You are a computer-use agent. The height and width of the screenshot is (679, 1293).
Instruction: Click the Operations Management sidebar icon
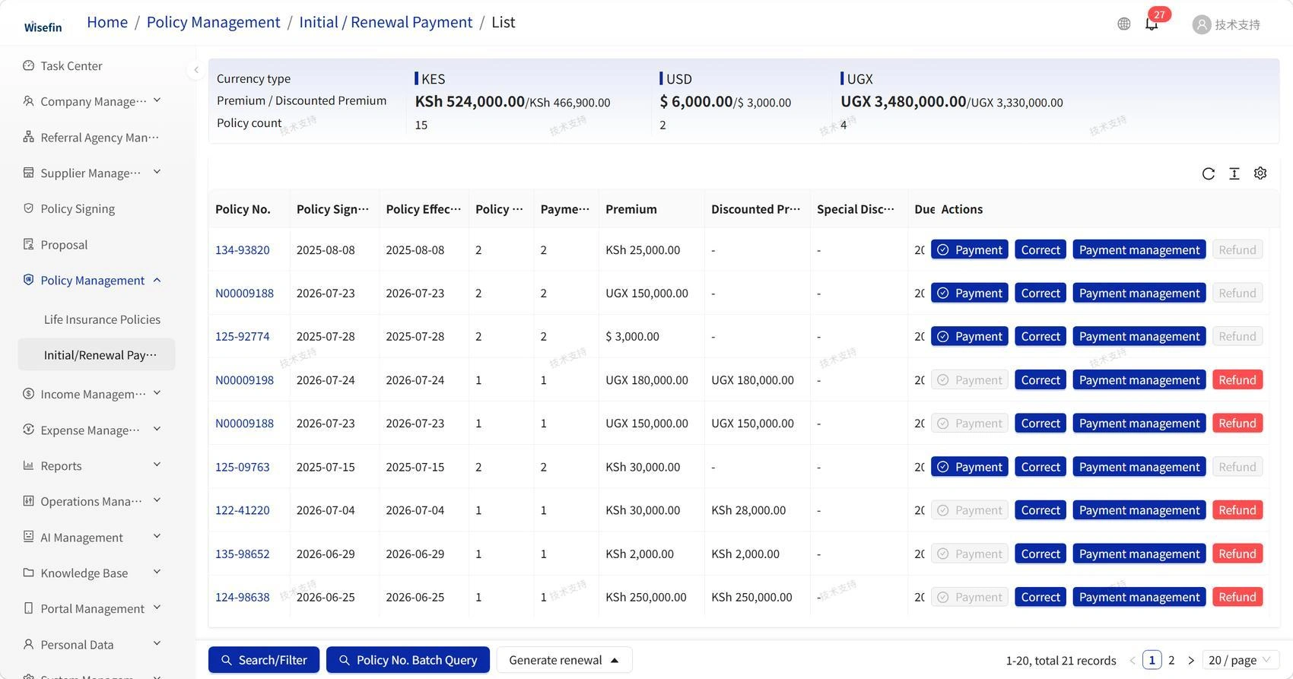pos(28,501)
